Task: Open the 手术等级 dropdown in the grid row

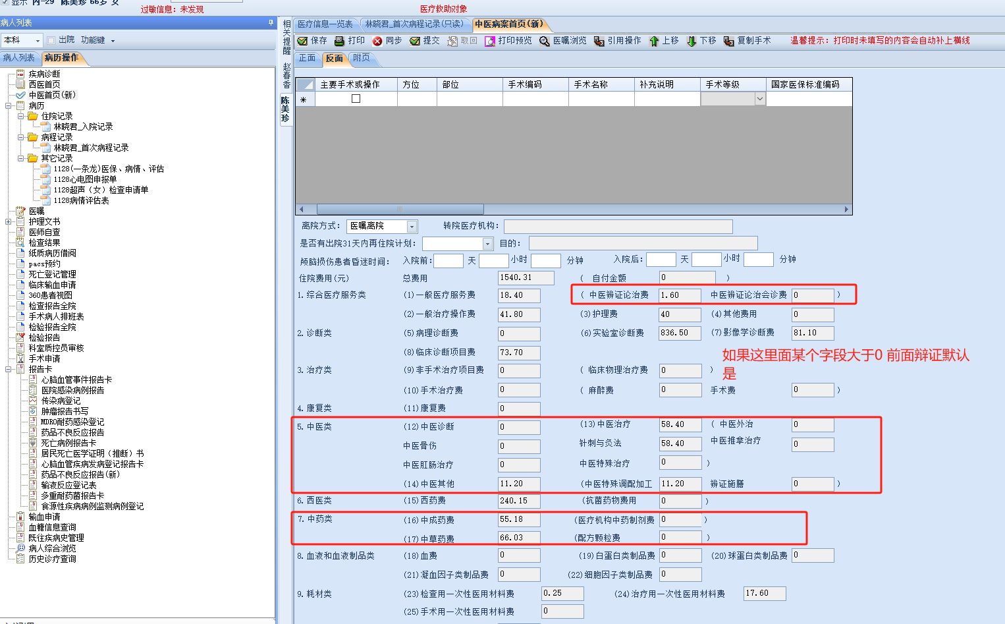Action: (760, 99)
